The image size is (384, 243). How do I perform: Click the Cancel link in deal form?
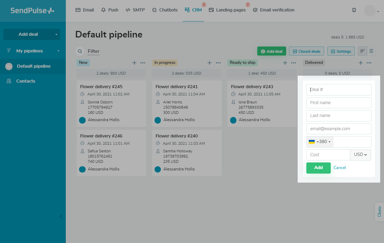pos(339,168)
